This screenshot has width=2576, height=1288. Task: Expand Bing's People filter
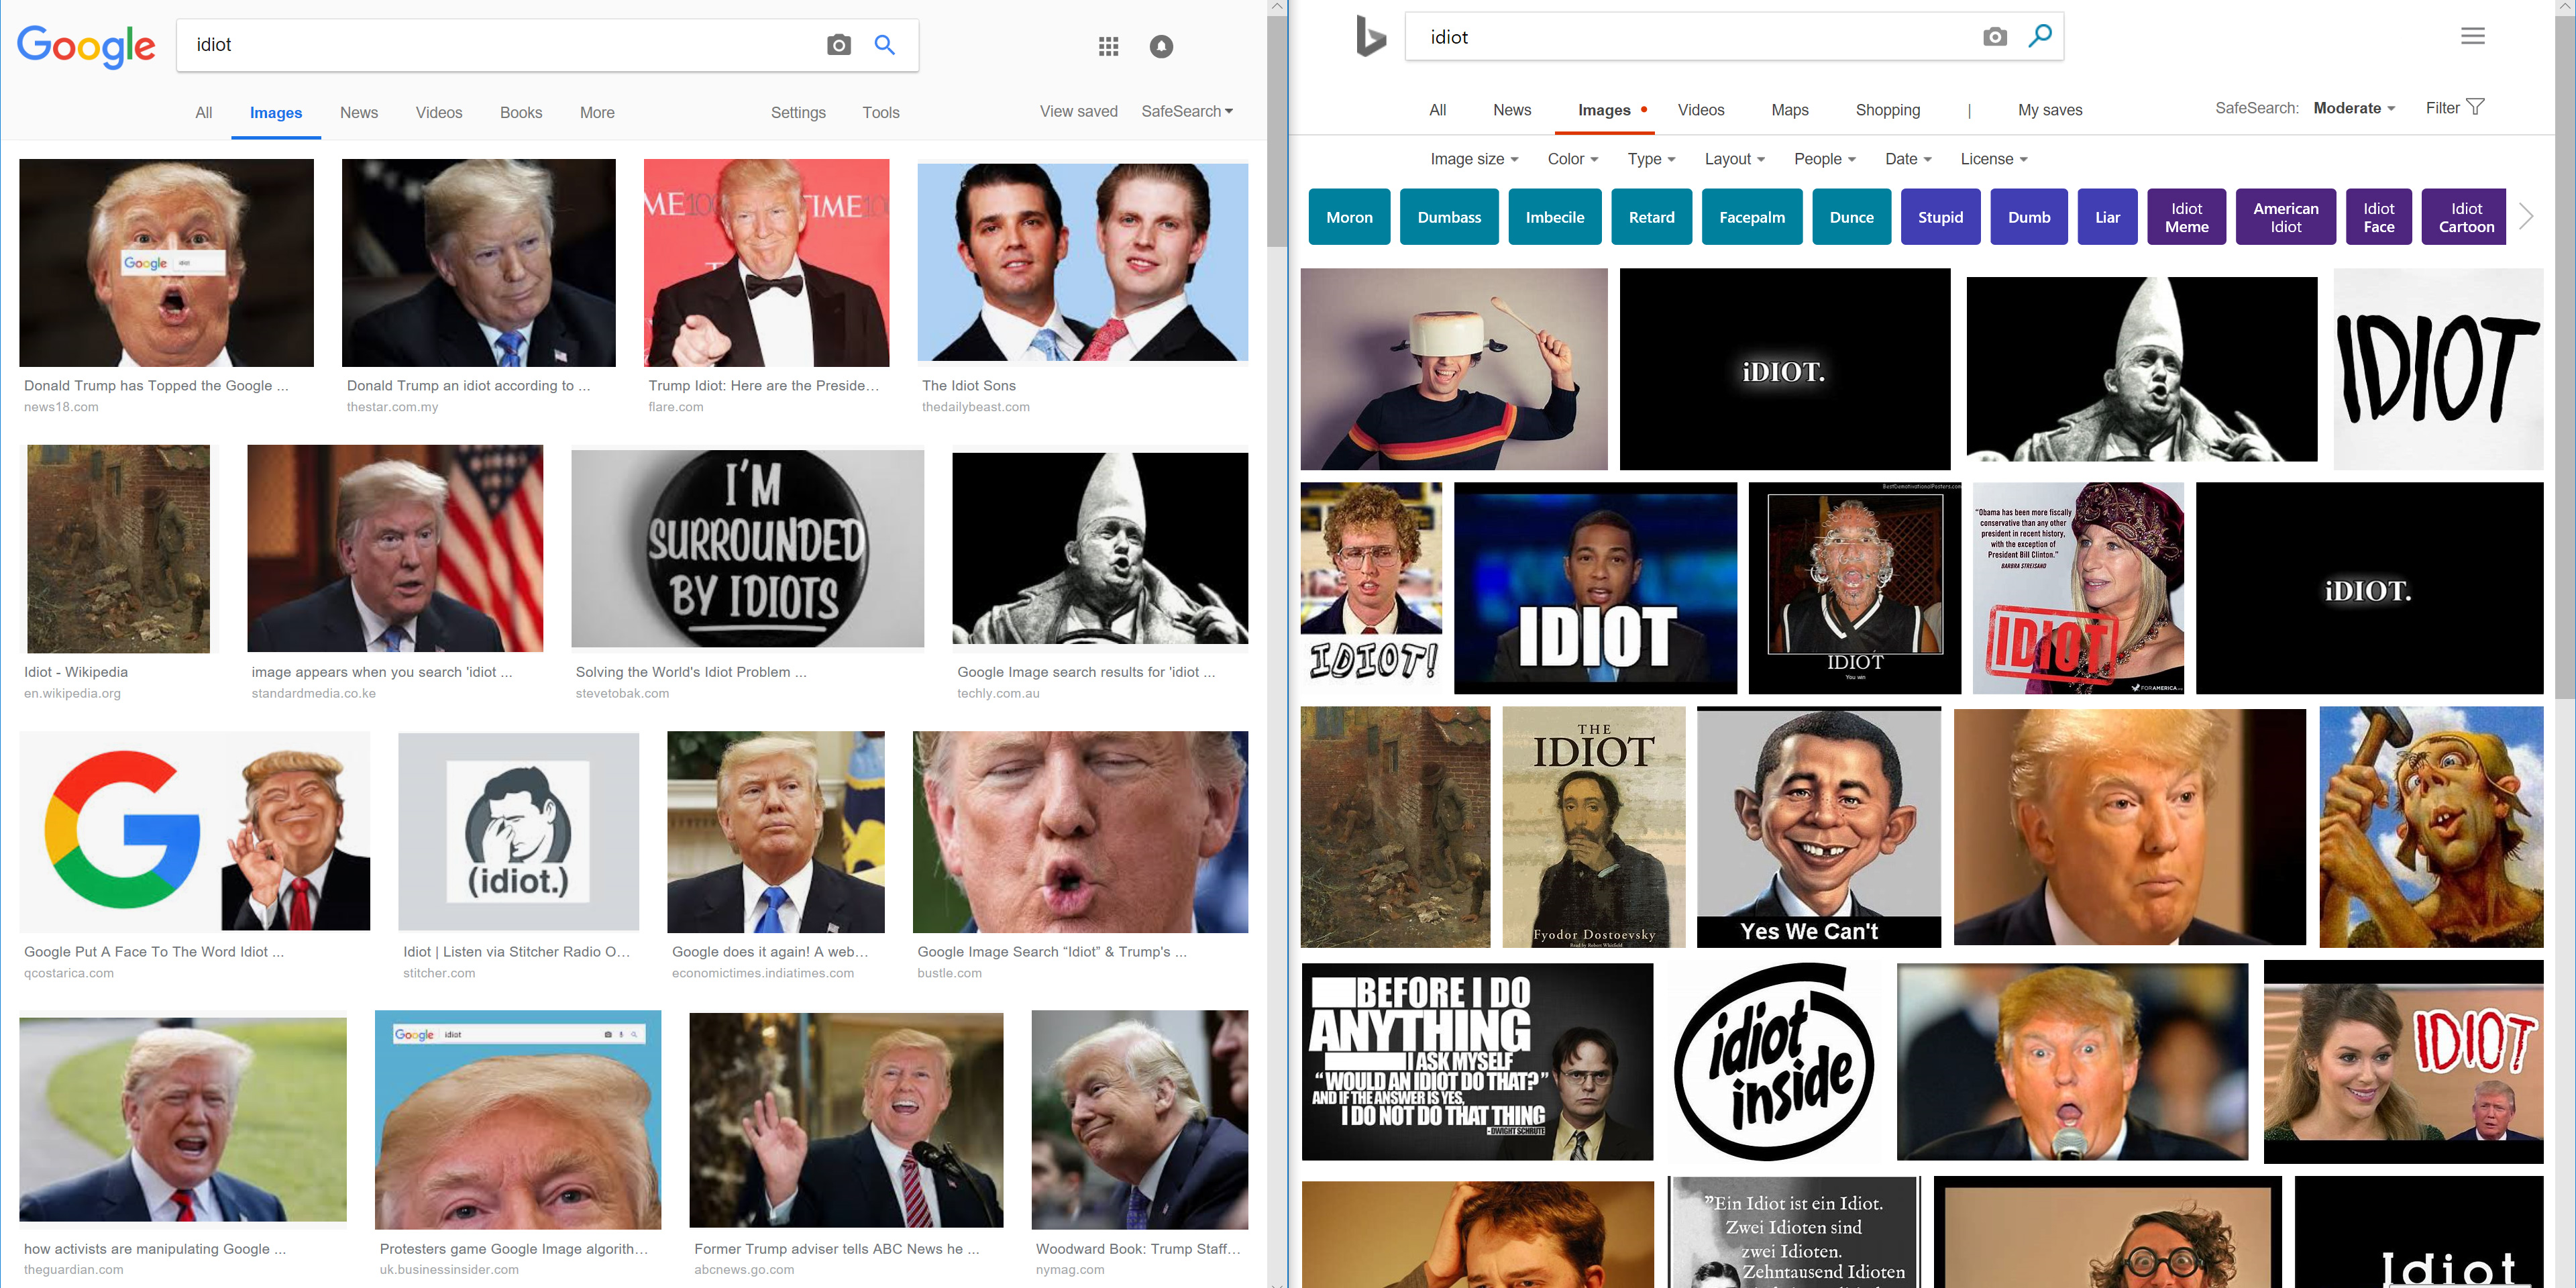[1825, 159]
